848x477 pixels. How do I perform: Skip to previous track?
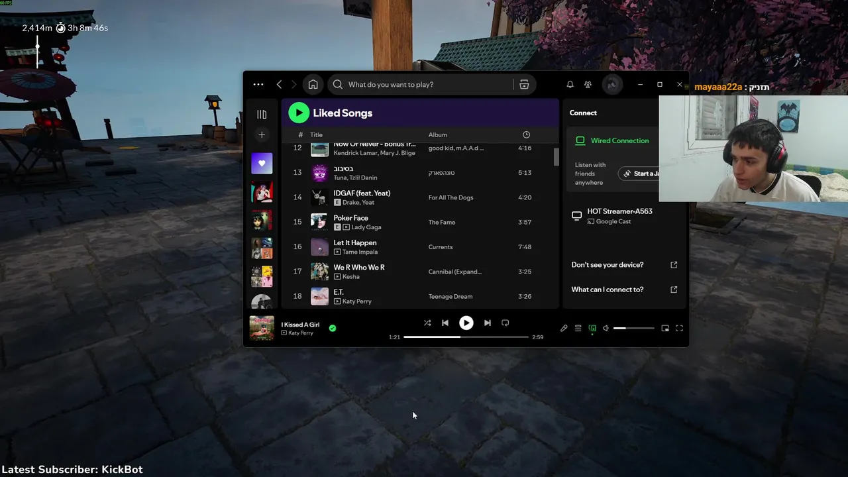click(445, 323)
